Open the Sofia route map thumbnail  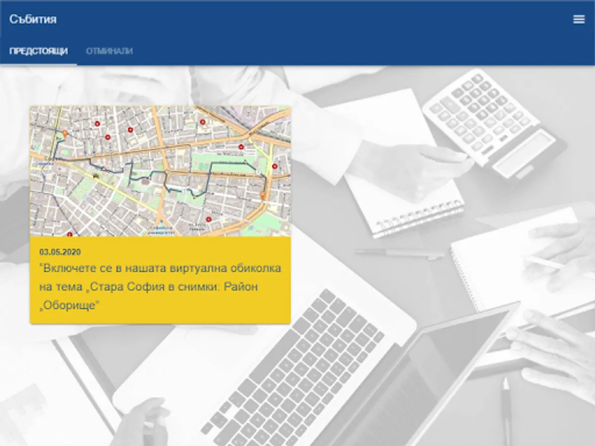[x=160, y=171]
